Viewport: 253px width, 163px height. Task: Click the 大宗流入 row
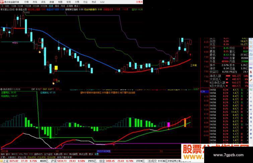(229, 79)
